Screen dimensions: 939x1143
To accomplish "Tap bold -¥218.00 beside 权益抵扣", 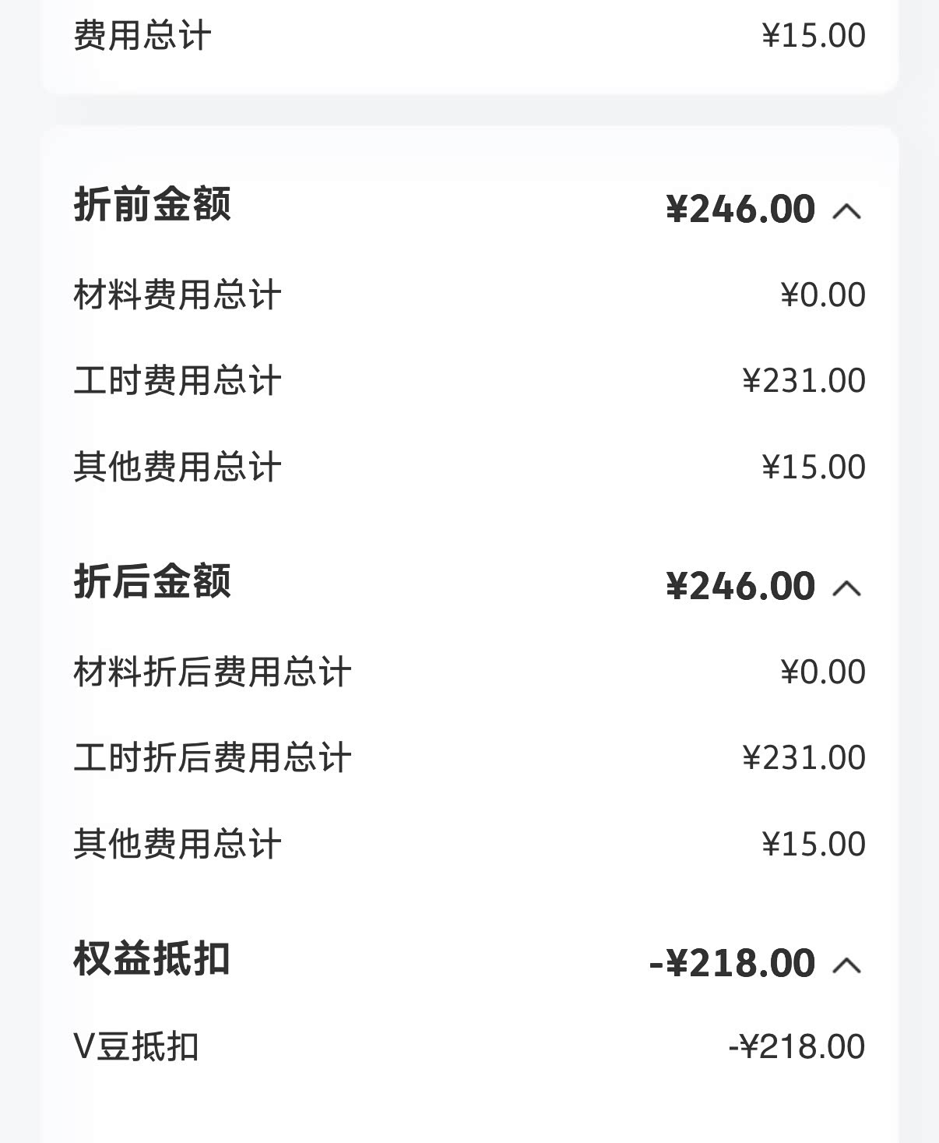I will pos(732,964).
